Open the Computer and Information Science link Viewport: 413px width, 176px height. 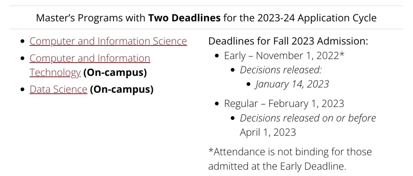coord(108,41)
